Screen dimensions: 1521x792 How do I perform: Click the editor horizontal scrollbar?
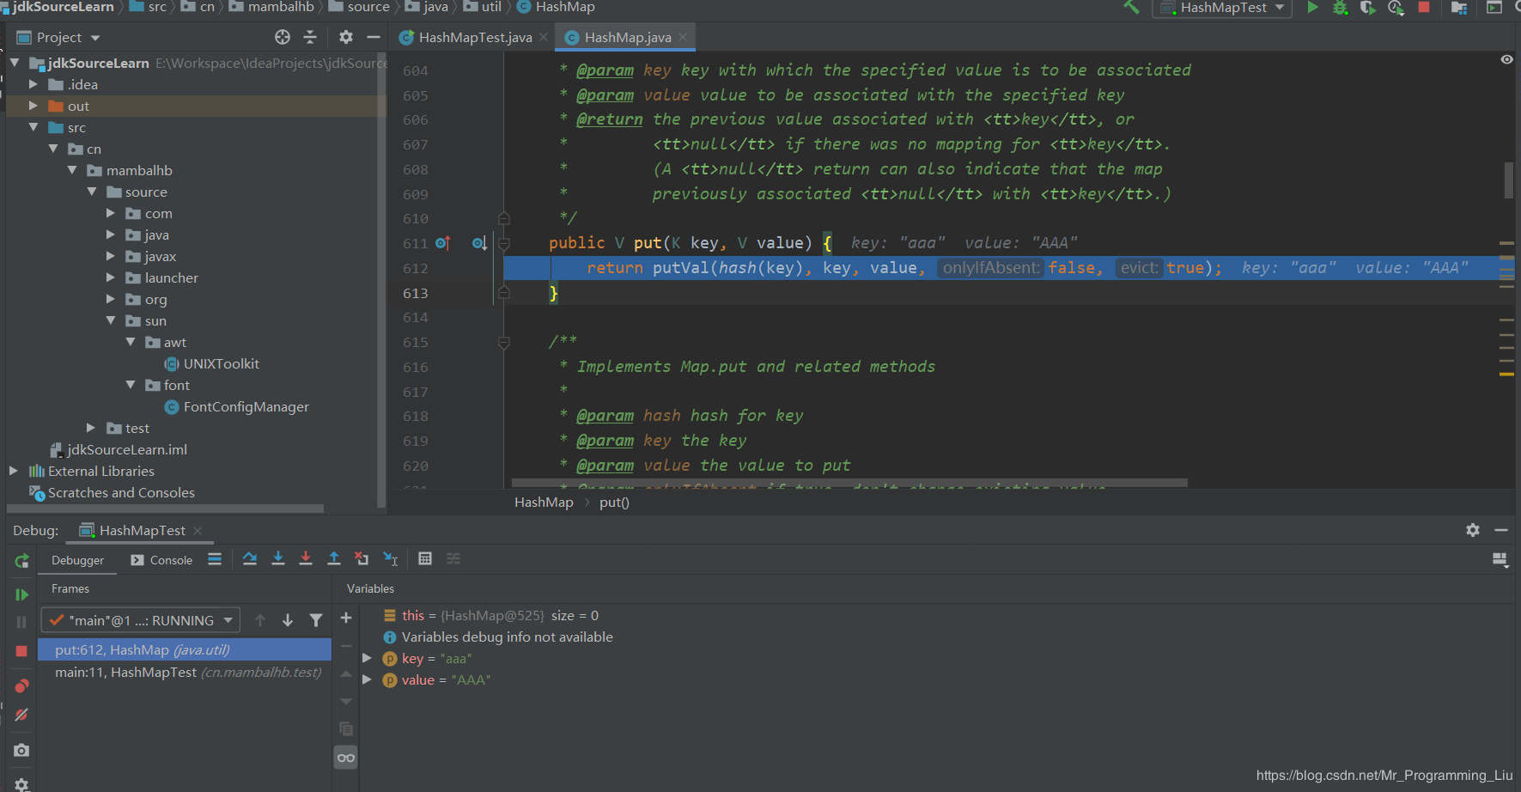coord(849,483)
